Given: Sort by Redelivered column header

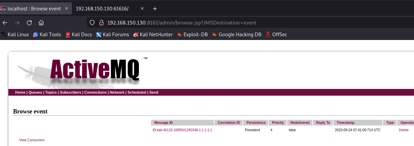Looking at the screenshot, I should [x=300, y=123].
